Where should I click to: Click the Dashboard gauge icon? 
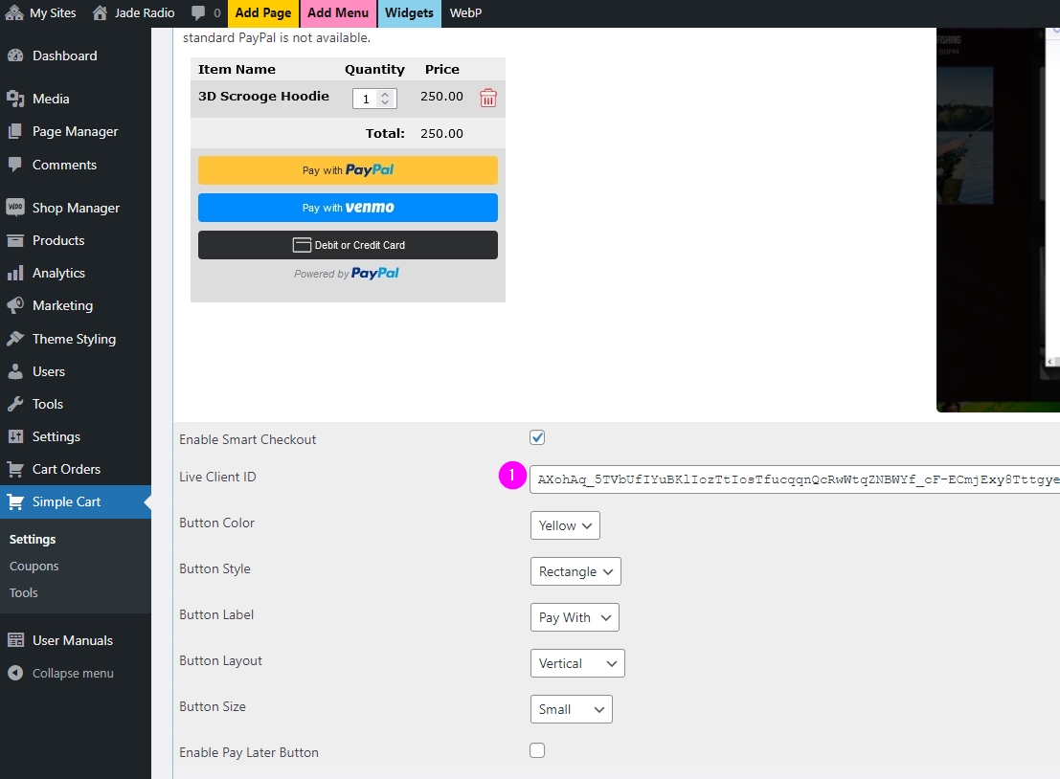[15, 56]
